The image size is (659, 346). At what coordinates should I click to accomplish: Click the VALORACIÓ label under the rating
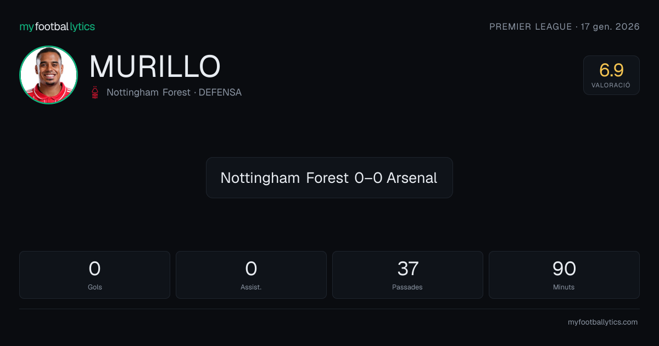[611, 86]
